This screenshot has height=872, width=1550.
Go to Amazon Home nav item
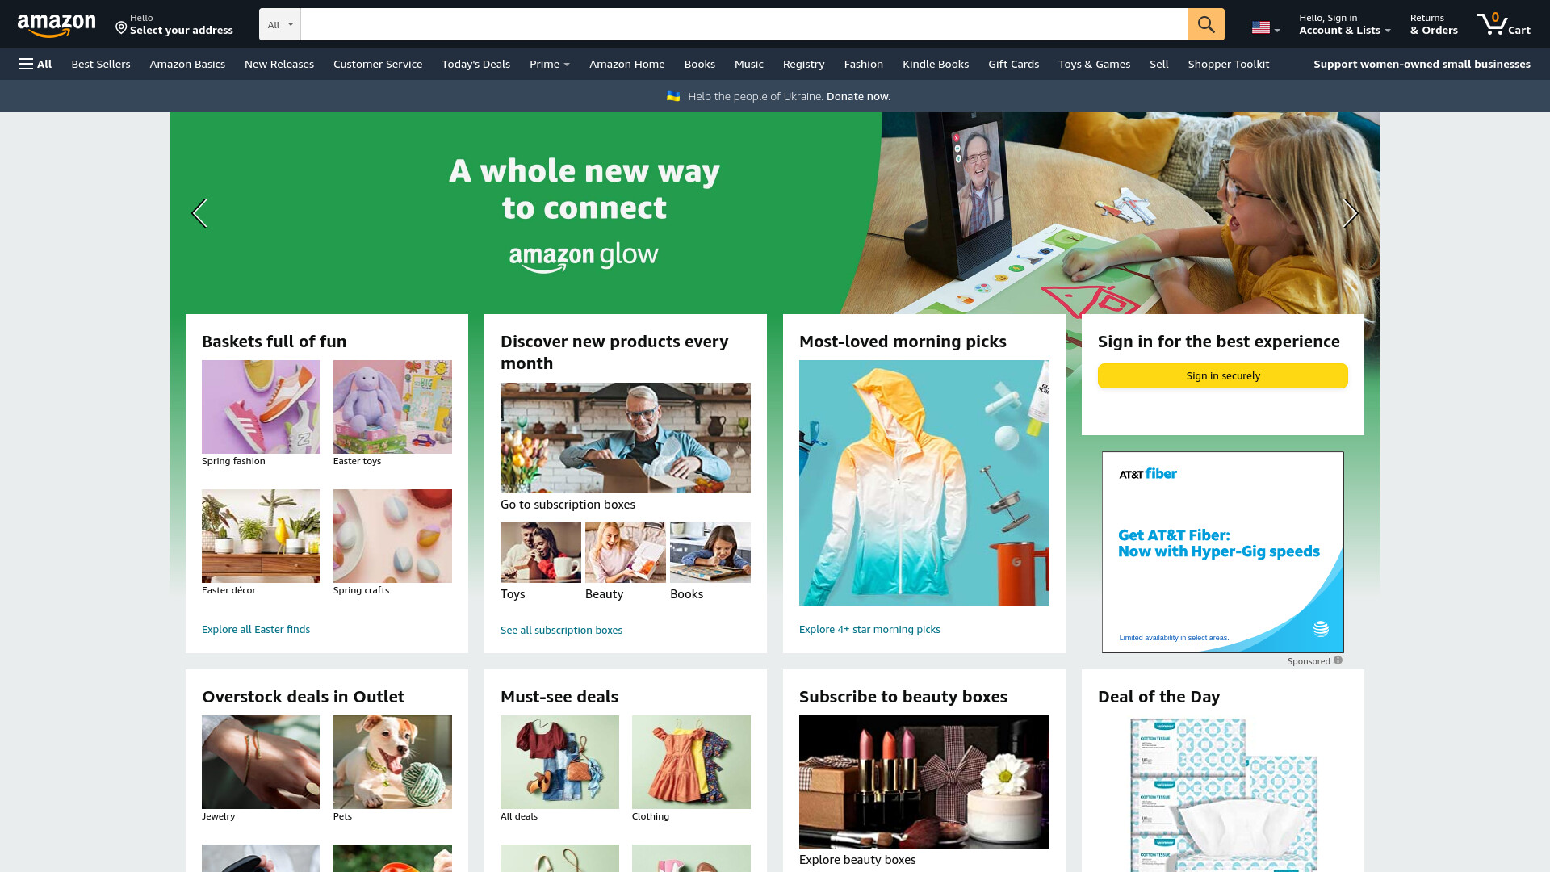click(627, 64)
